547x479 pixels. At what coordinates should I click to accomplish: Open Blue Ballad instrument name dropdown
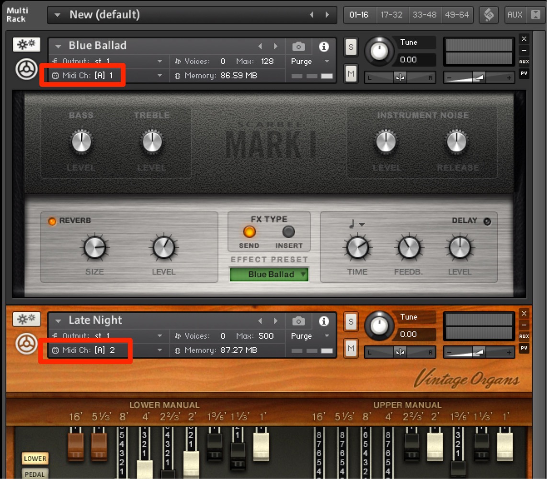point(58,46)
